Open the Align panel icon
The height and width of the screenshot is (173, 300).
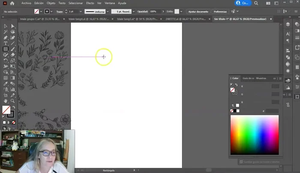point(288,51)
